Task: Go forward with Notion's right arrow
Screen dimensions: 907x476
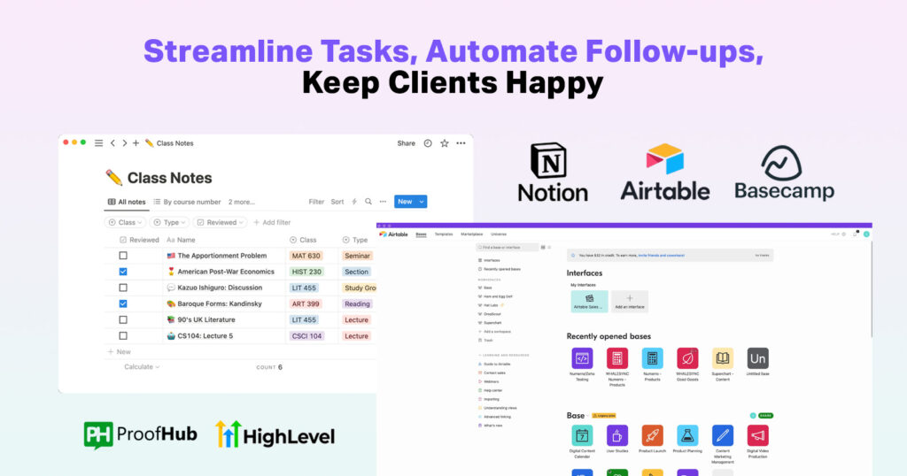Action: tap(124, 143)
